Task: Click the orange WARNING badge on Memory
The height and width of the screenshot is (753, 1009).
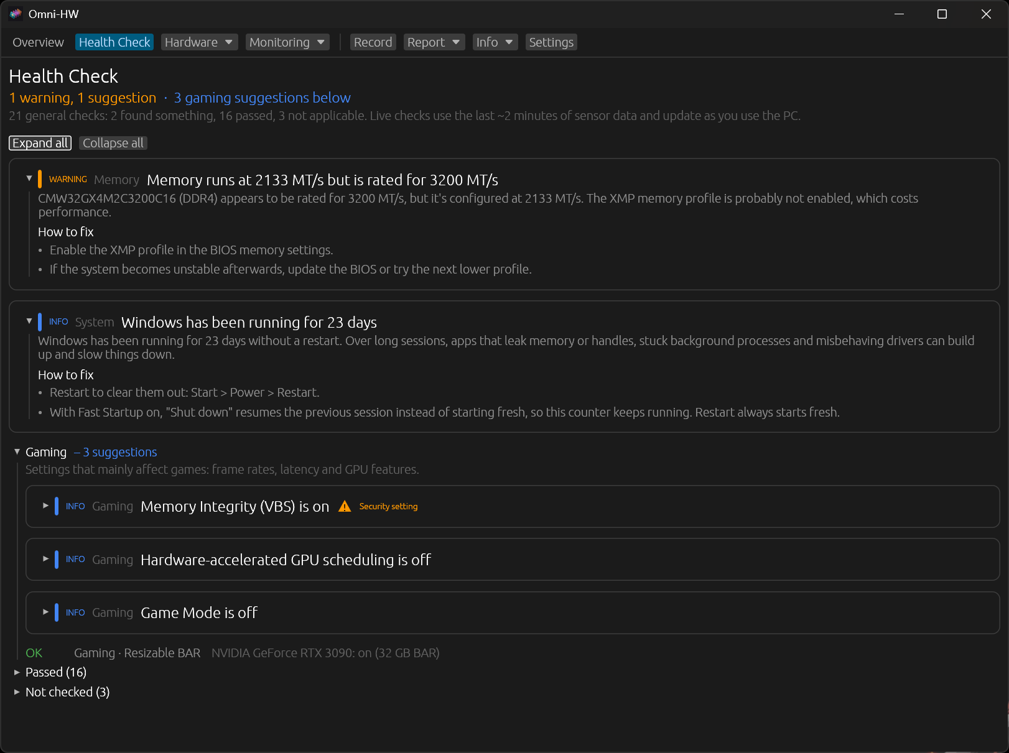Action: click(68, 179)
